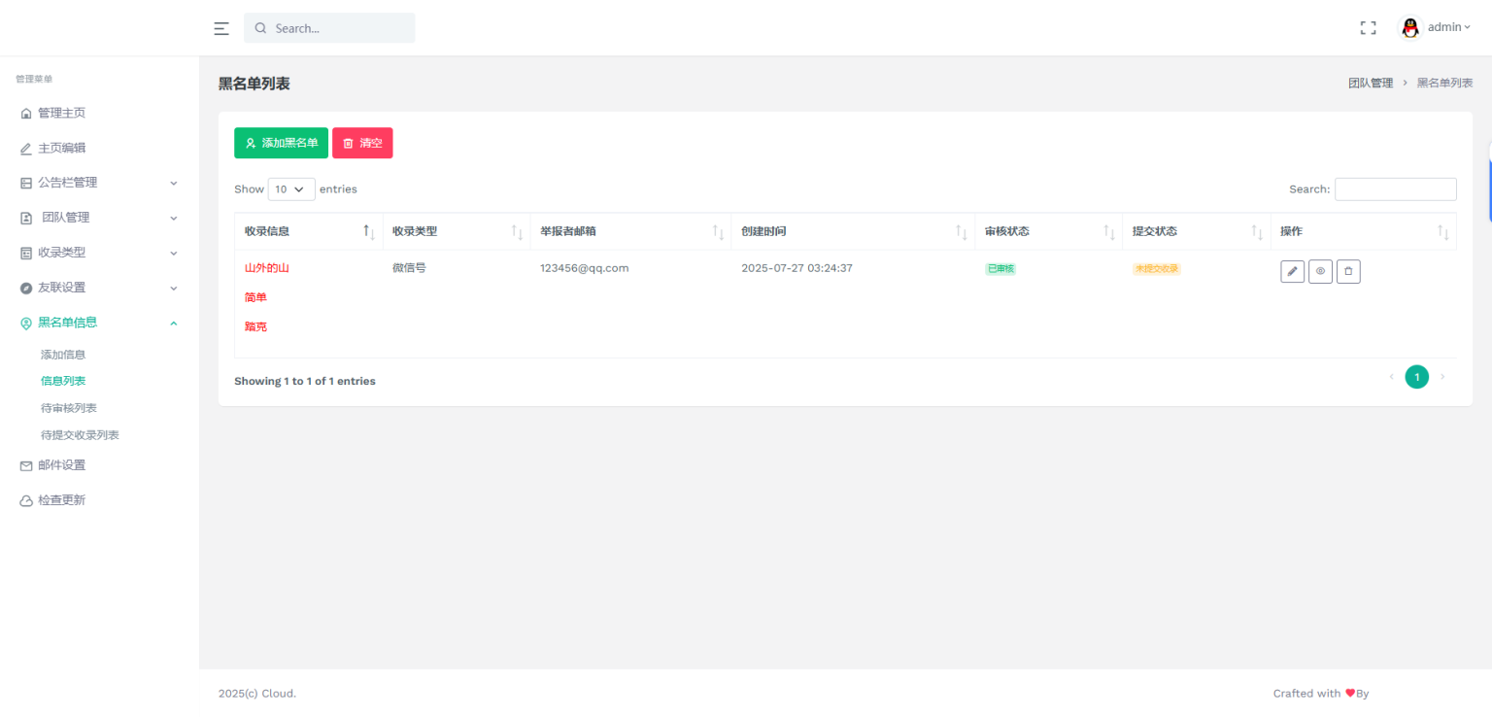Click the admin penguin avatar
Viewport: 1492px width, 717px height.
tap(1410, 28)
